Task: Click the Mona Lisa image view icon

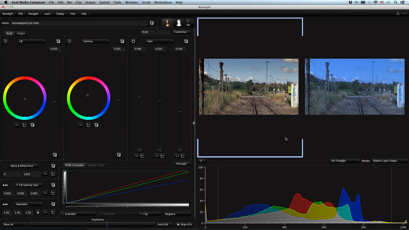Action: pyautogui.click(x=167, y=23)
